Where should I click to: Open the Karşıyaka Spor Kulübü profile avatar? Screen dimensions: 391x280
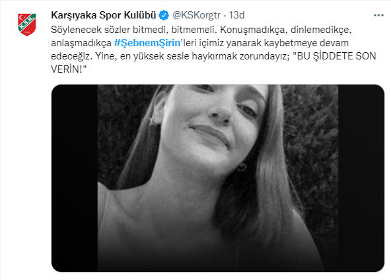coord(27,24)
